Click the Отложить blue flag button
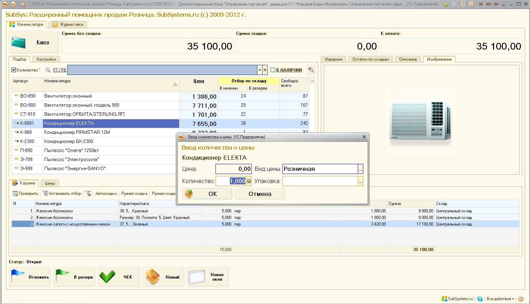The width and height of the screenshot is (530, 304). (30, 277)
